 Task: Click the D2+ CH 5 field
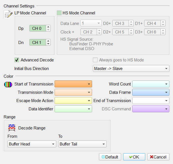pos(121,32)
